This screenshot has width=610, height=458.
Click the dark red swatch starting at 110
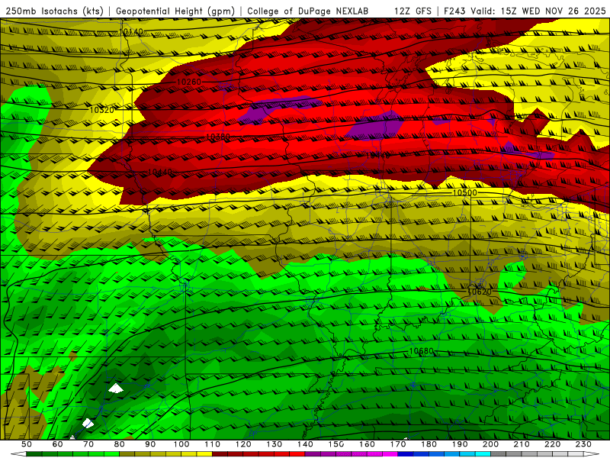(220, 454)
